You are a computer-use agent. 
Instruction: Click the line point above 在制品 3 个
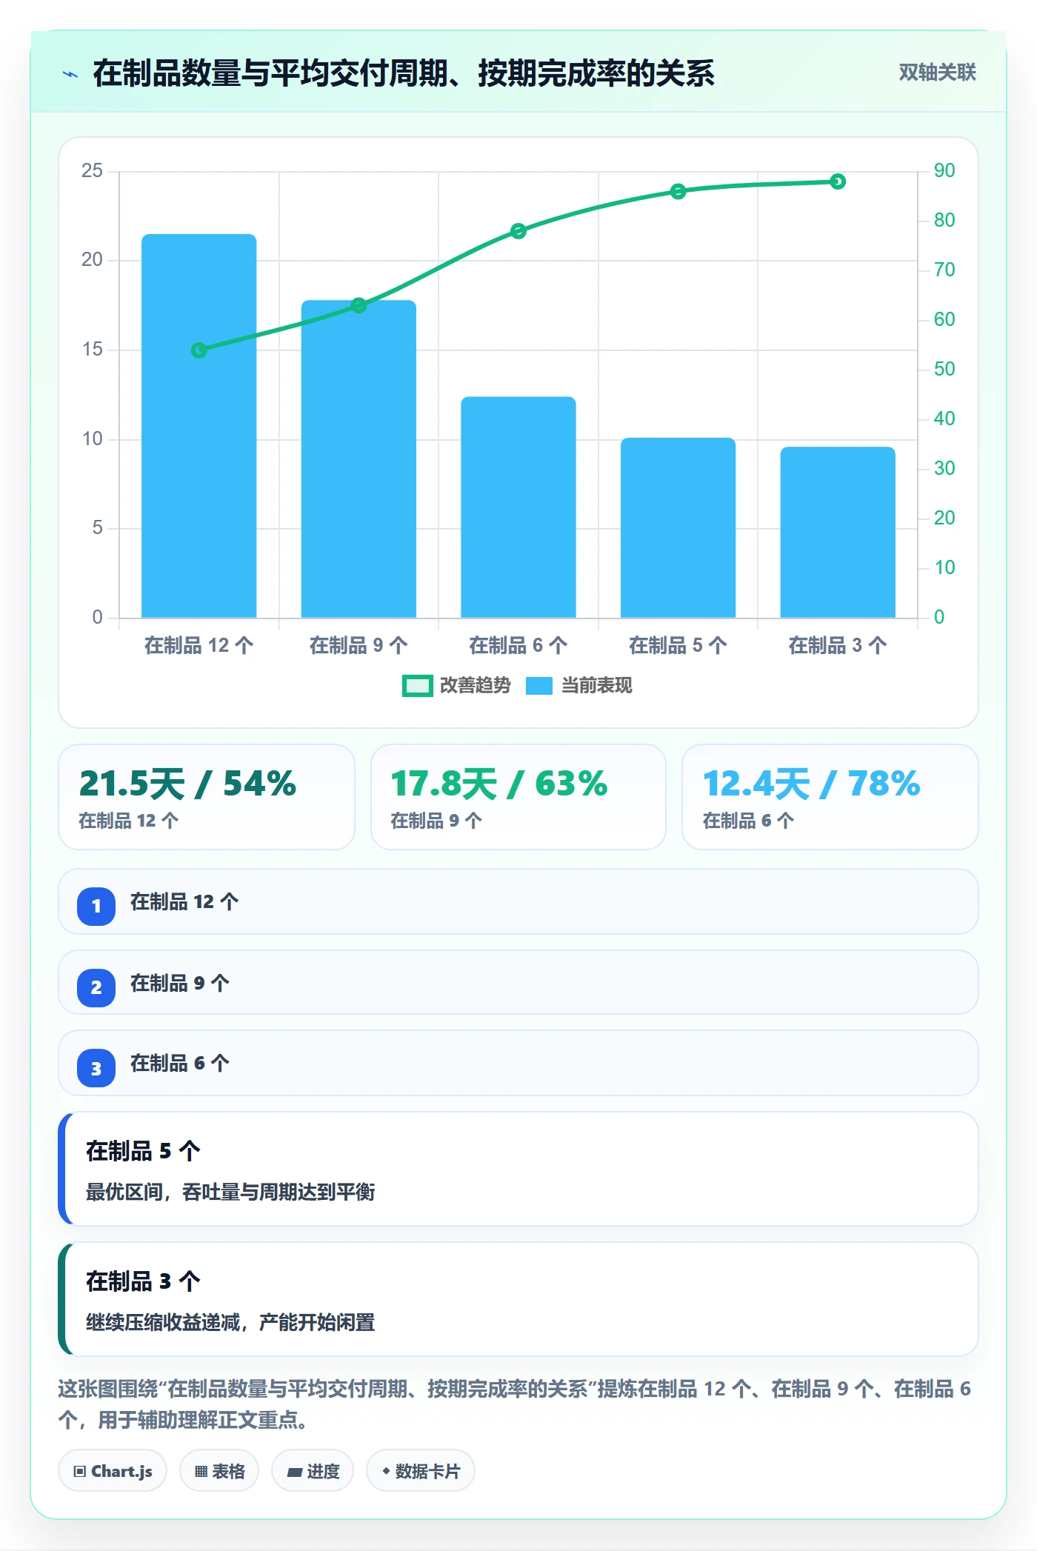pyautogui.click(x=838, y=181)
